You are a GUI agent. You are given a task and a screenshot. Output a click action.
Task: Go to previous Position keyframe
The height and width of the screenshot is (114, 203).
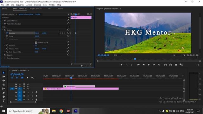point(60,33)
